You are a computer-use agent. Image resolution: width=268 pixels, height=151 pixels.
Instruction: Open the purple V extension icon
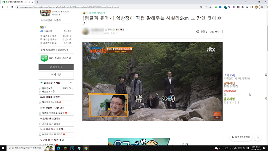pyautogui.click(x=229, y=7)
